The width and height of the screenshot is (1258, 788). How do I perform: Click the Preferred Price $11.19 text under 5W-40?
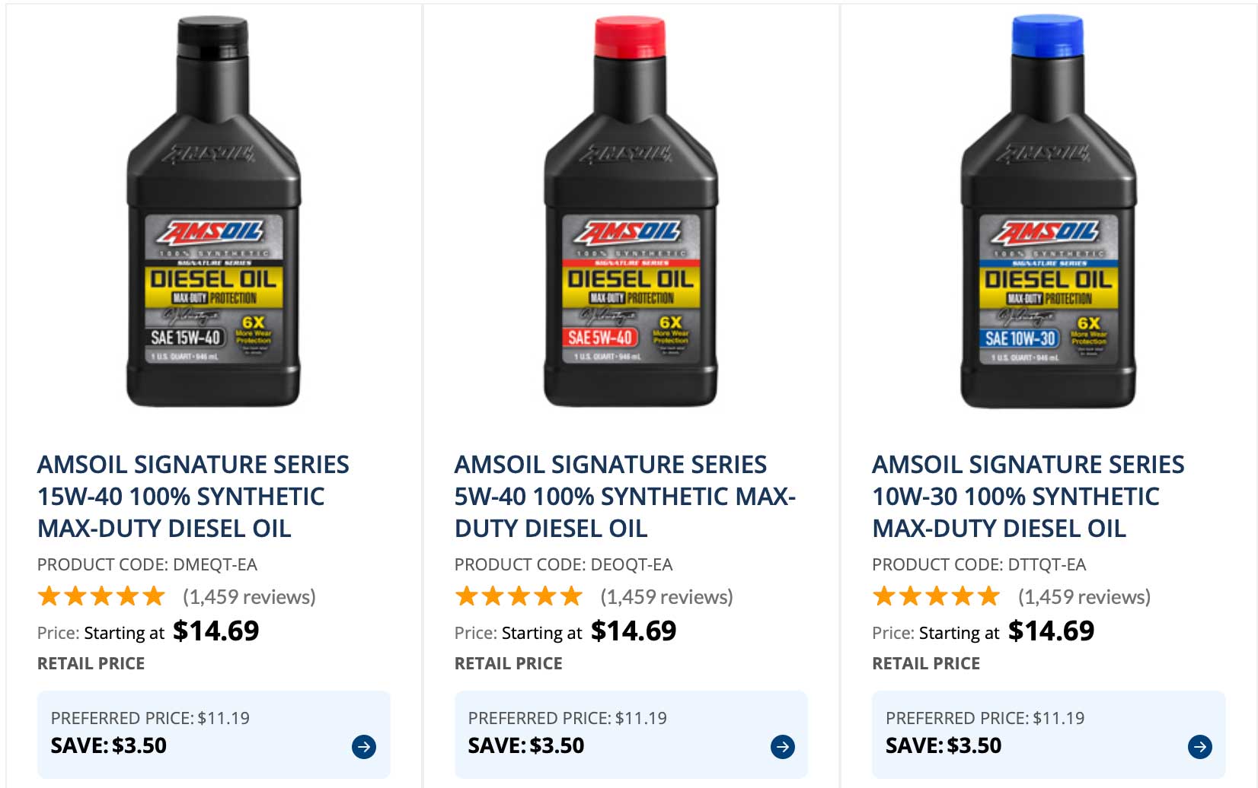[567, 718]
